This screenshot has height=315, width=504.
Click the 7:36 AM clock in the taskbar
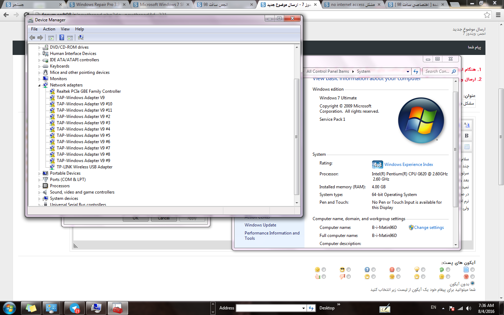[x=486, y=306]
